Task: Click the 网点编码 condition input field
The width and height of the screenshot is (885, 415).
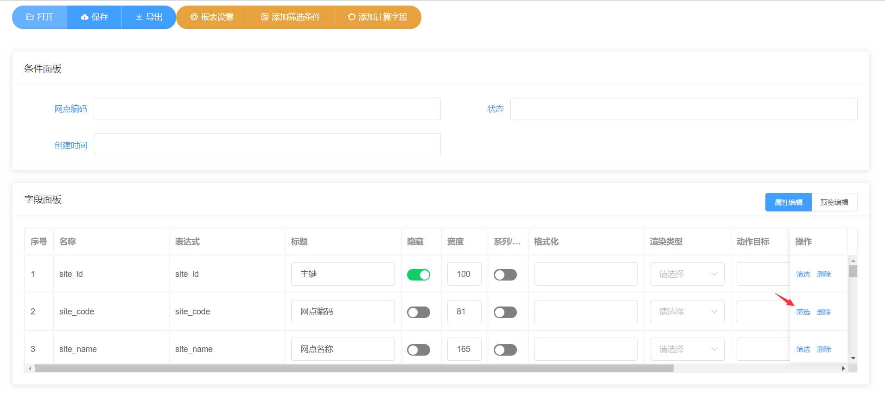Action: (x=267, y=109)
